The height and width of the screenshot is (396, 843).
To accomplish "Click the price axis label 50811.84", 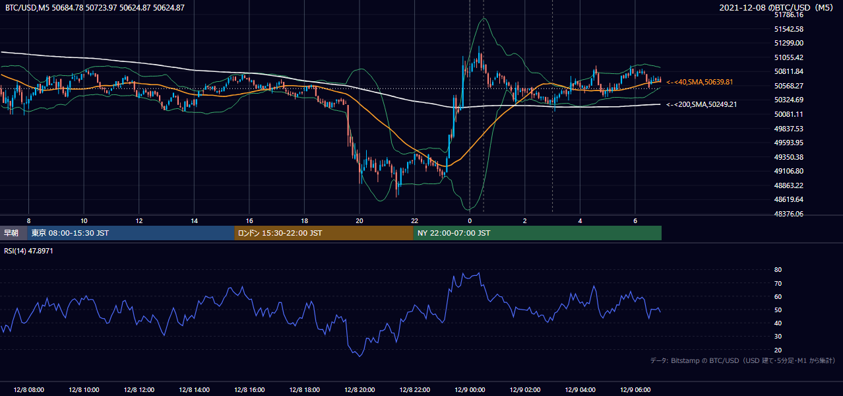I will [788, 71].
